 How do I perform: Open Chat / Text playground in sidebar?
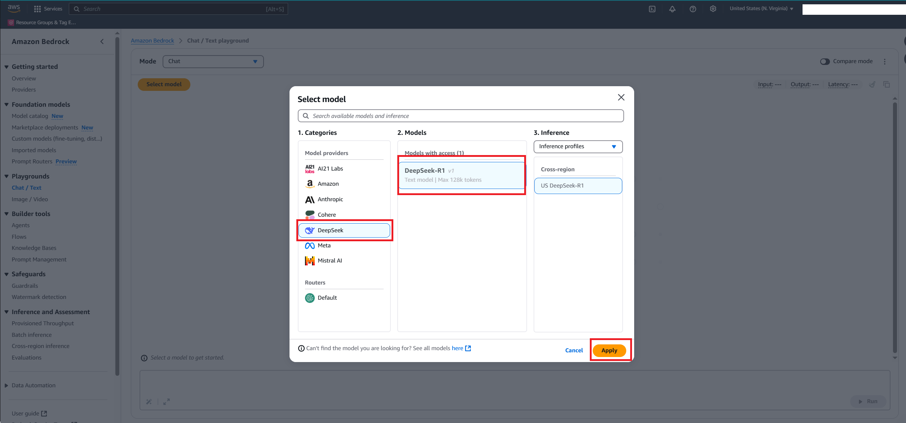[26, 188]
